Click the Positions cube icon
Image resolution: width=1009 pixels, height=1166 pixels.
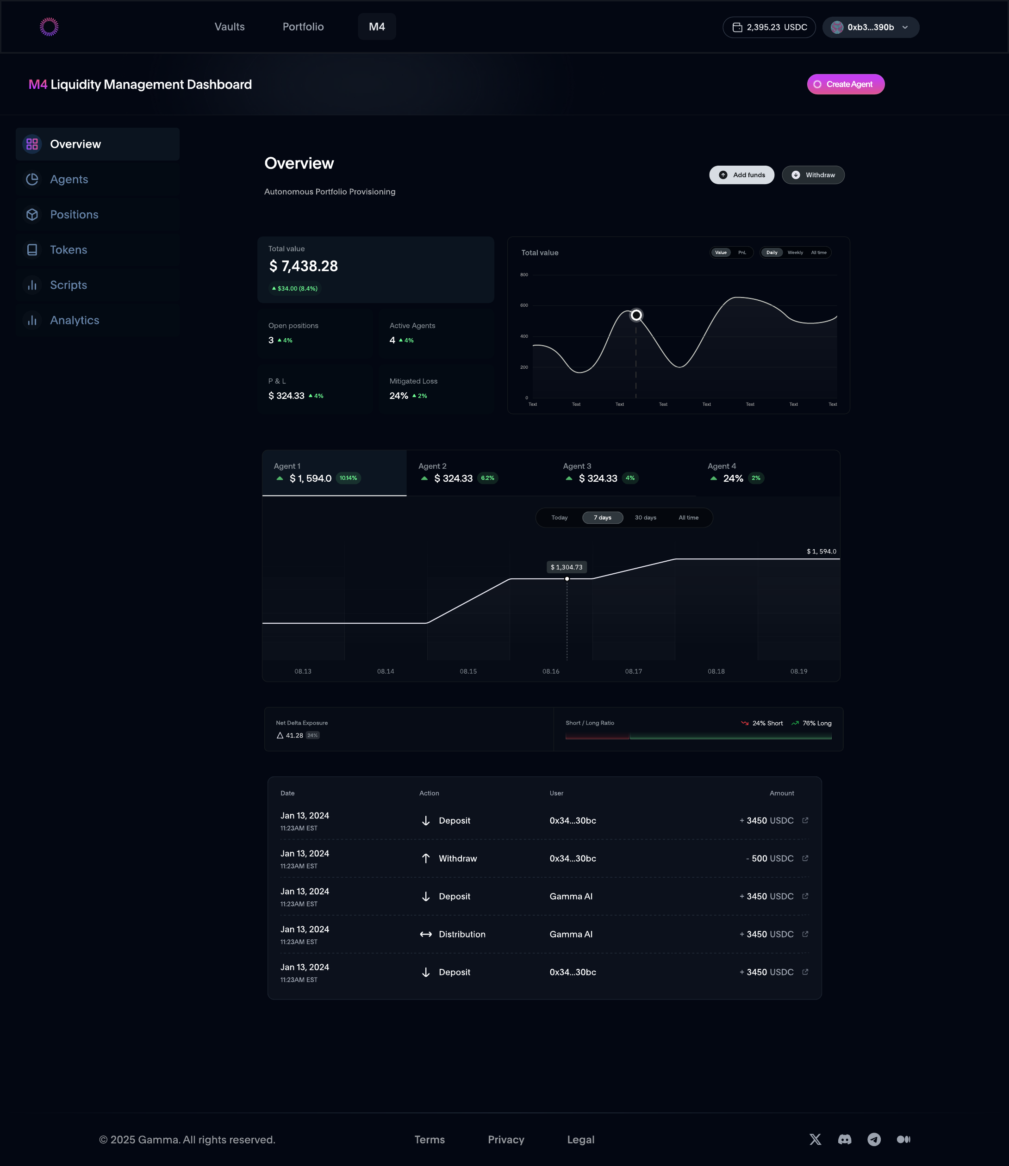[x=32, y=214]
